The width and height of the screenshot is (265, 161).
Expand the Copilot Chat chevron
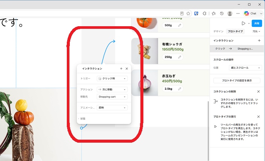click(x=261, y=13)
